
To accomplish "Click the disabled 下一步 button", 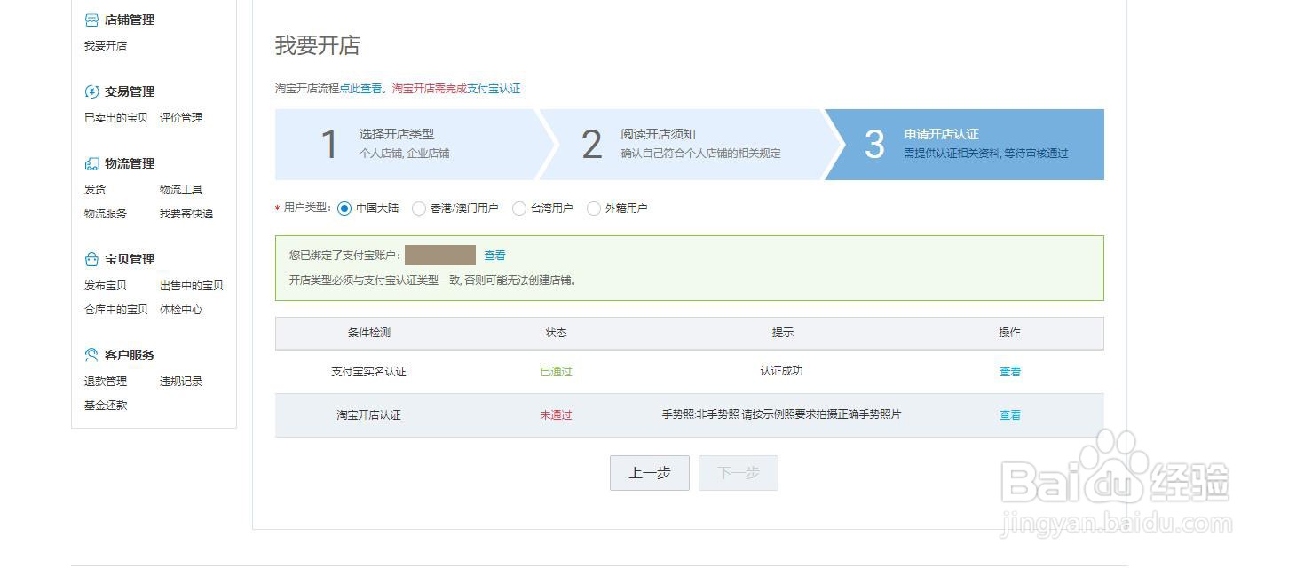I will coord(739,473).
